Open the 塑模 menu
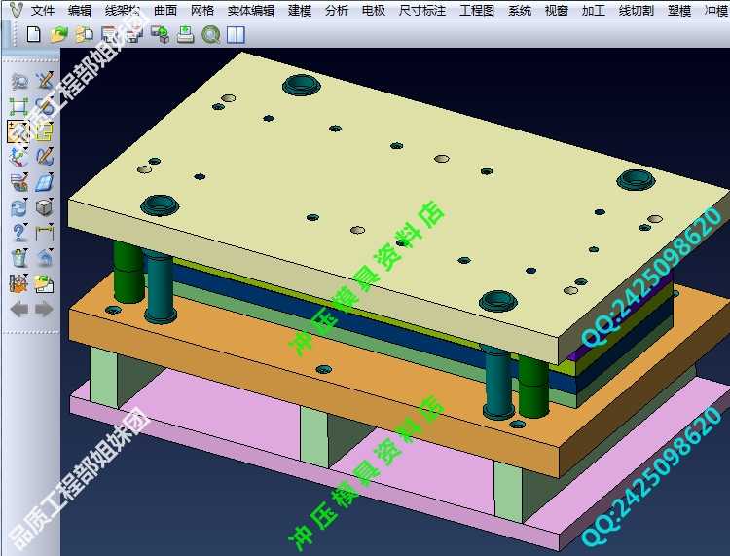Viewport: 730px width, 556px height. coord(679,11)
